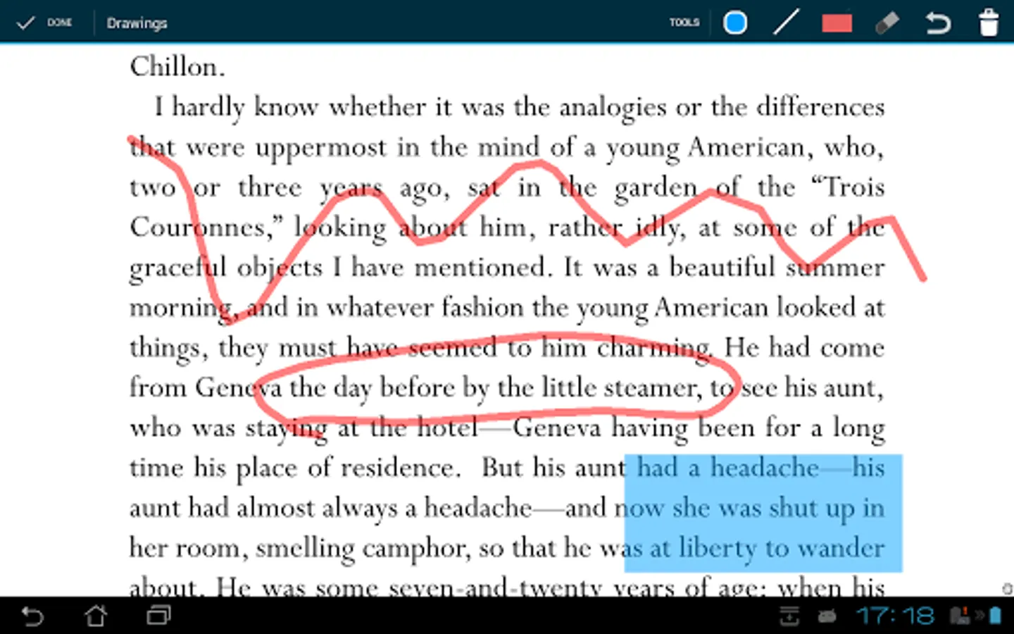
Task: Tap the text "Trois" in the paragraph
Action: (853, 187)
